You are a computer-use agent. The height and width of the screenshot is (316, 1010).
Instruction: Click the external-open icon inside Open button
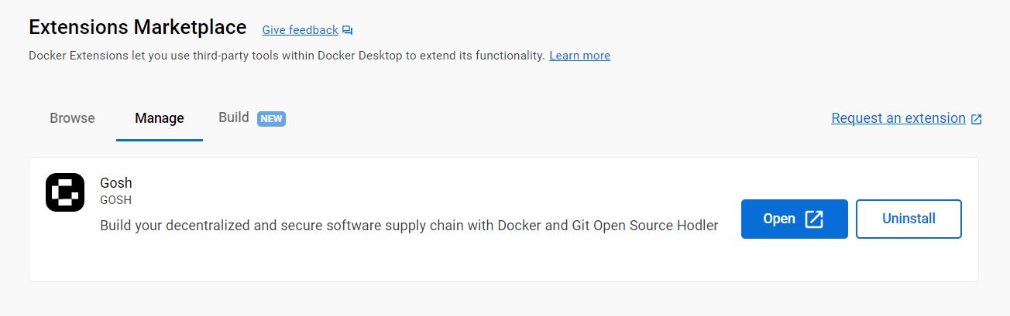(x=814, y=219)
